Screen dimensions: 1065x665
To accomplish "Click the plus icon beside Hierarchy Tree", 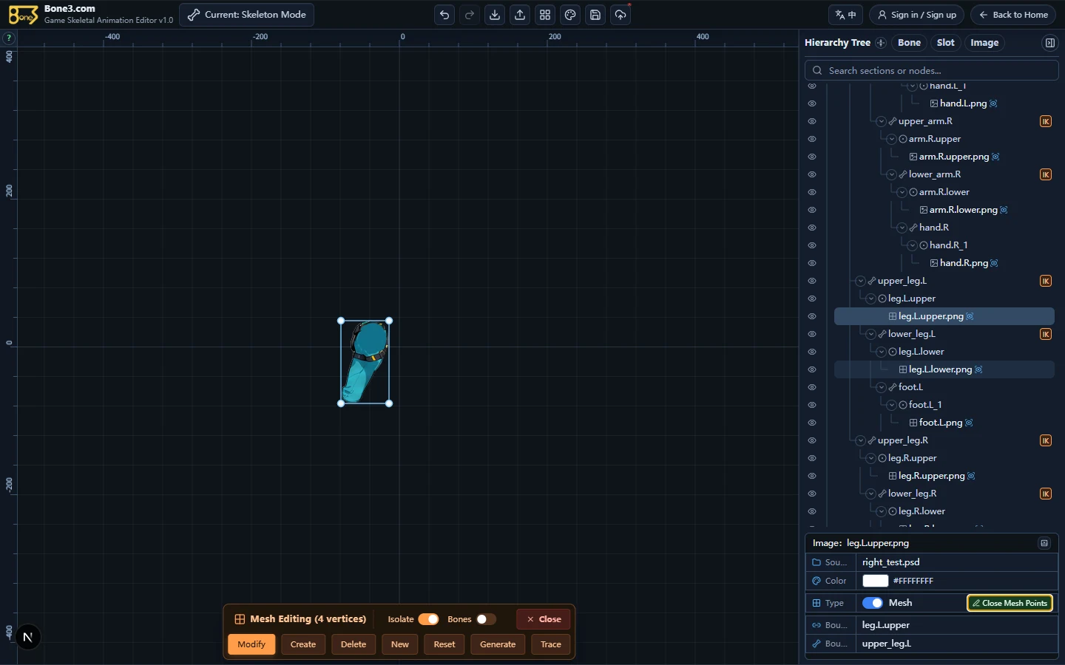I will 880,43.
